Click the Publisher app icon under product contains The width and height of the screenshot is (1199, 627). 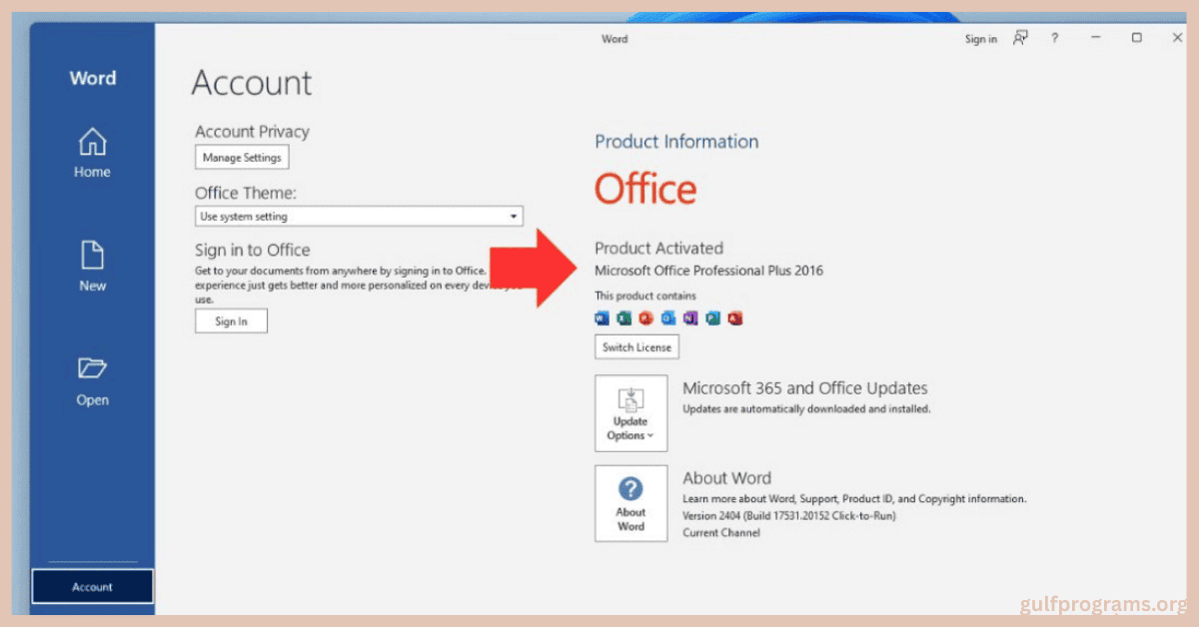pyautogui.click(x=712, y=318)
